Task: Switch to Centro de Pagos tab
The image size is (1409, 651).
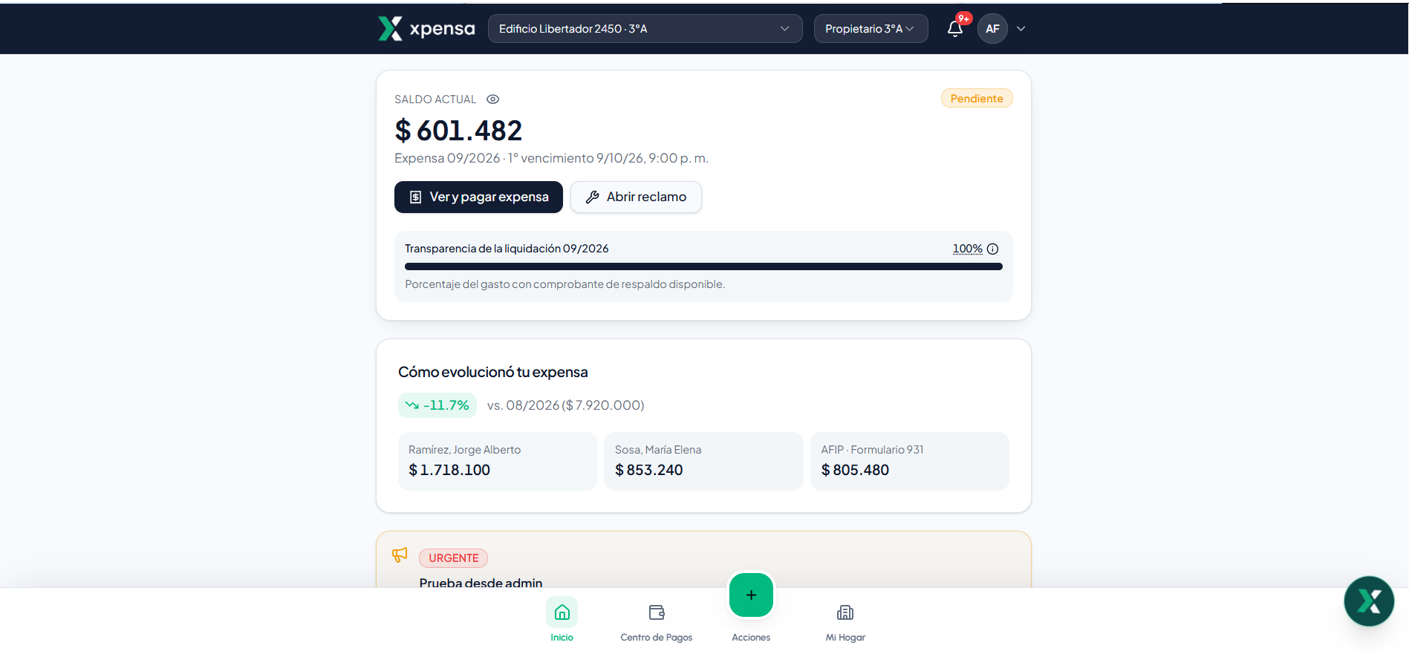Action: coord(657,622)
